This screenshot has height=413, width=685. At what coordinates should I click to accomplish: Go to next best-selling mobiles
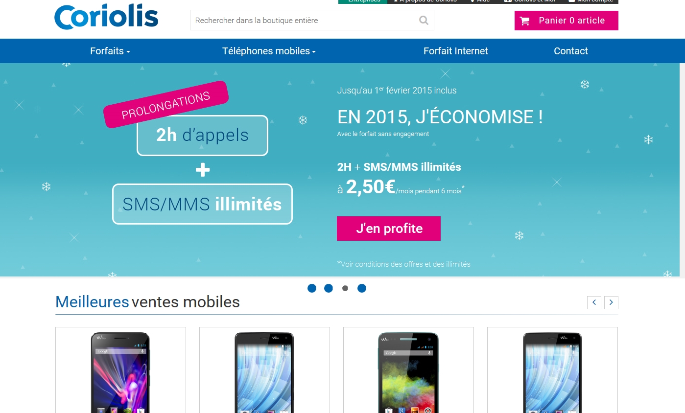[x=611, y=302]
